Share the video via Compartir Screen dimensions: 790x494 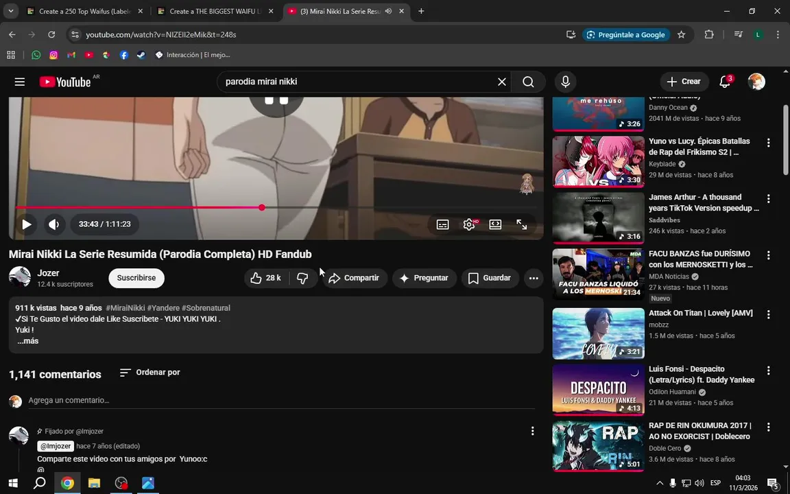[354, 278]
